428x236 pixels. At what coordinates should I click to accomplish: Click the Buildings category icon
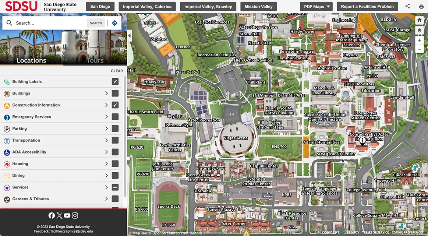(x=7, y=94)
